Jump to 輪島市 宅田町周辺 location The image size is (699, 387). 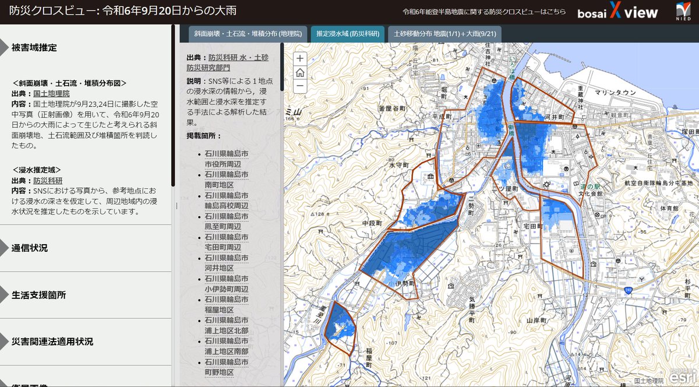(227, 242)
